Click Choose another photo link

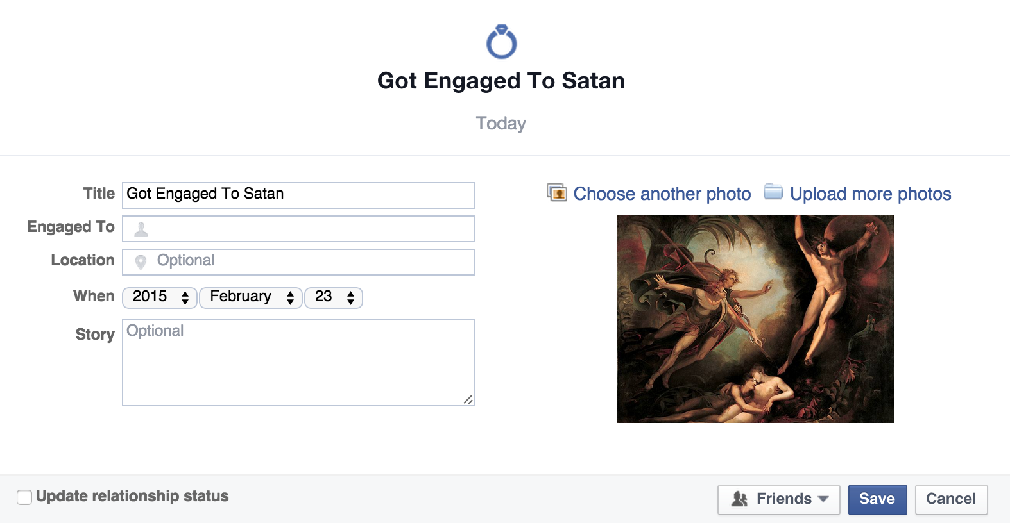[x=662, y=194]
